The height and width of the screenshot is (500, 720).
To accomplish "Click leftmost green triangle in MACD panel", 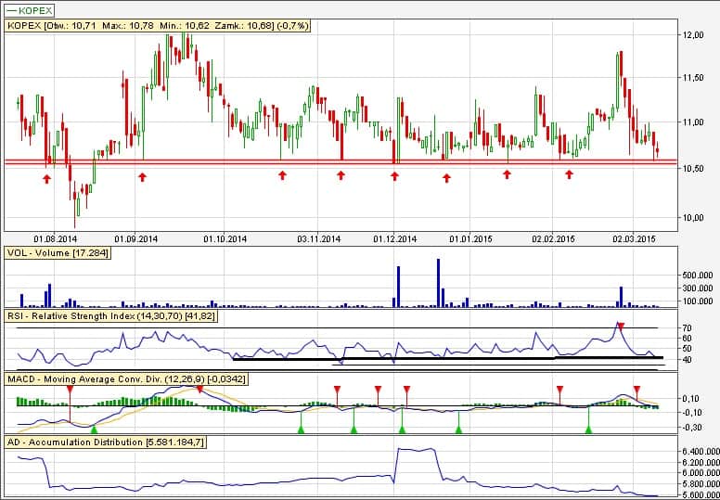I will click(x=93, y=428).
